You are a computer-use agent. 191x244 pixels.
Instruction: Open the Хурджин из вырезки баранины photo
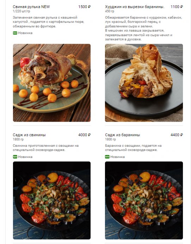tap(144, 83)
